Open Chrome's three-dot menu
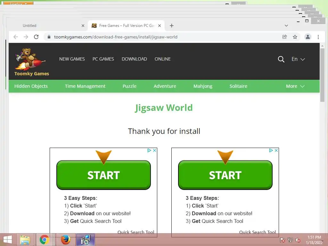328x246 pixels. click(318, 37)
